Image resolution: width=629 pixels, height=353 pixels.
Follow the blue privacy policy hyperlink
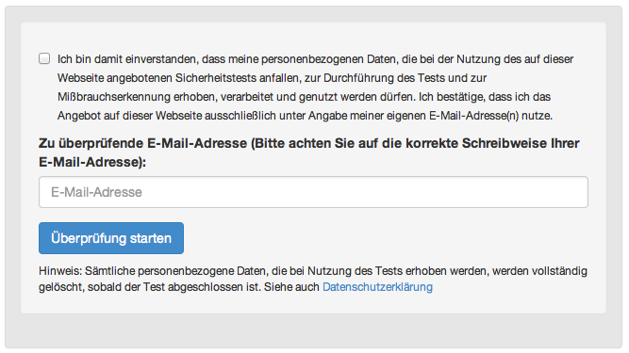point(377,287)
